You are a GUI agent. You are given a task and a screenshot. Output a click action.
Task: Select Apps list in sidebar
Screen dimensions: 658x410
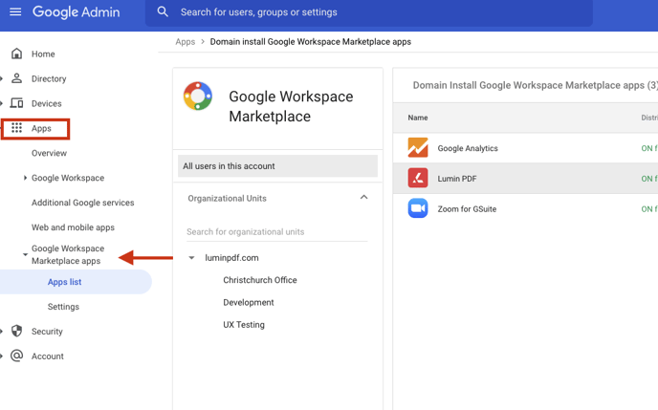coord(64,282)
